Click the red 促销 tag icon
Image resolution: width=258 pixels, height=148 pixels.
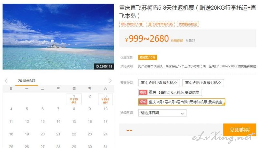(x=143, y=102)
